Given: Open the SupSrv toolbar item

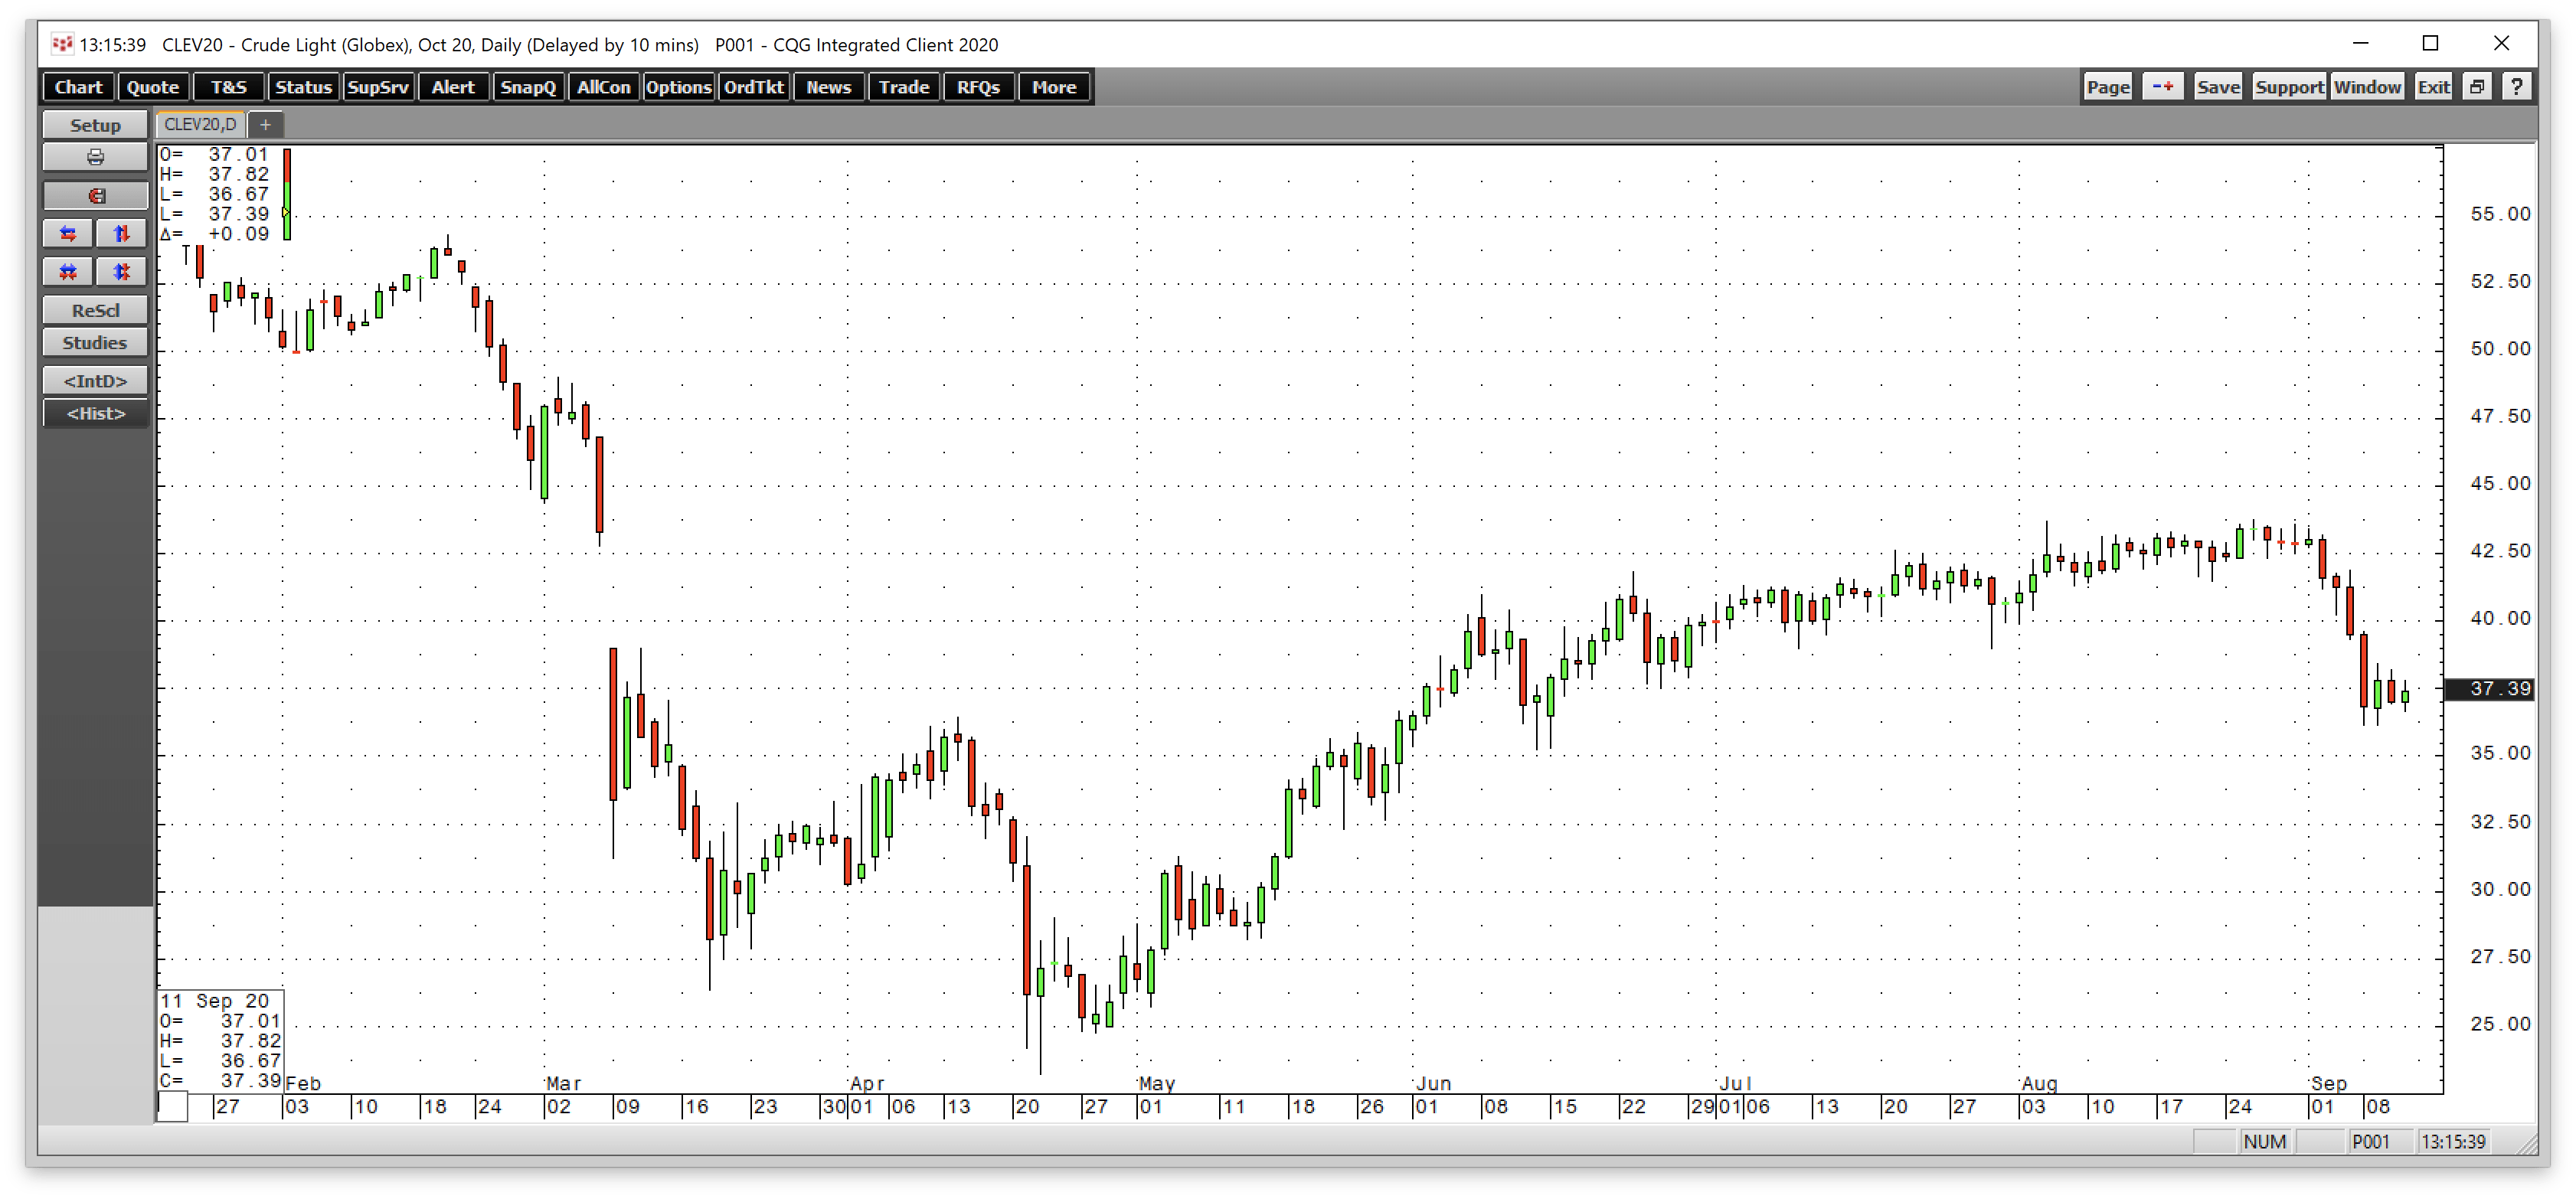Looking at the screenshot, I should pos(378,87).
